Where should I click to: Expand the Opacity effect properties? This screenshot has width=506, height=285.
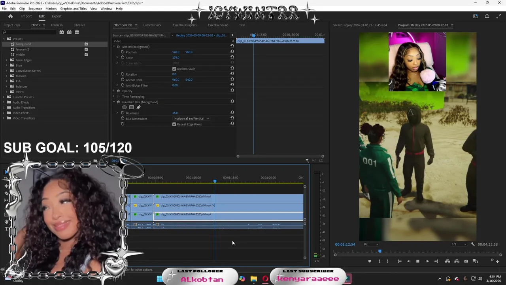click(x=113, y=91)
